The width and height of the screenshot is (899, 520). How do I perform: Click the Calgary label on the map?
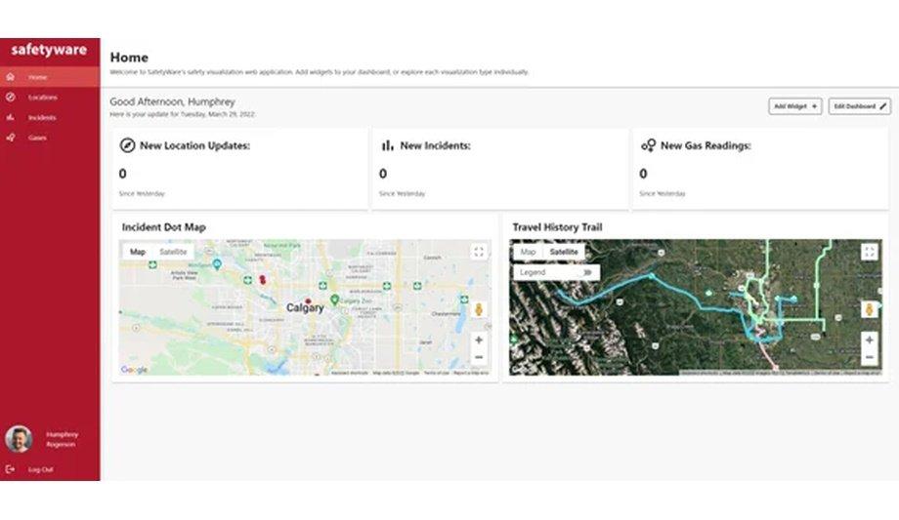(305, 308)
